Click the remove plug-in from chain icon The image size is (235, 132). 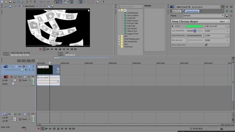231,11
